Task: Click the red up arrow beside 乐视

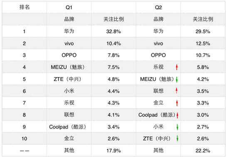Action: coord(177,67)
